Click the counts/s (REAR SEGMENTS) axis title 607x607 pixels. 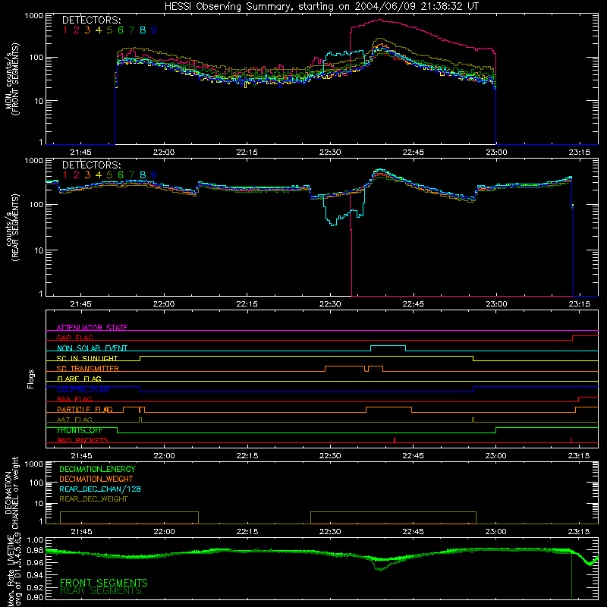point(11,228)
